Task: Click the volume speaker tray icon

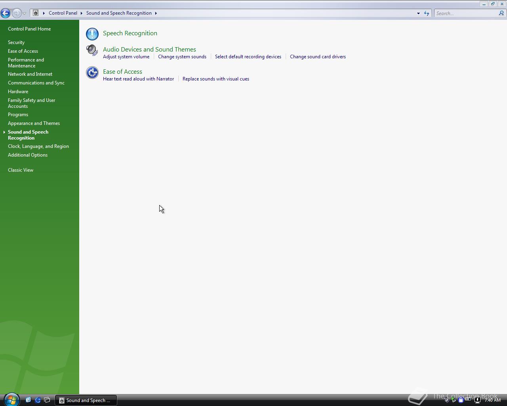Action: [x=447, y=400]
